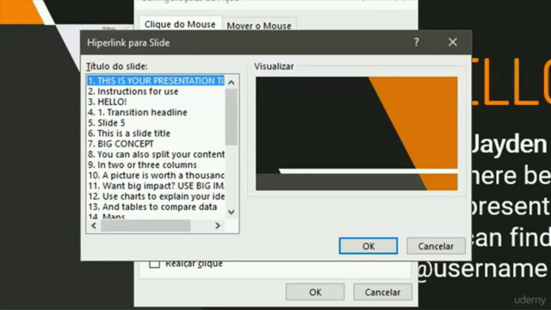Click the list's scroll down arrow

tap(232, 212)
